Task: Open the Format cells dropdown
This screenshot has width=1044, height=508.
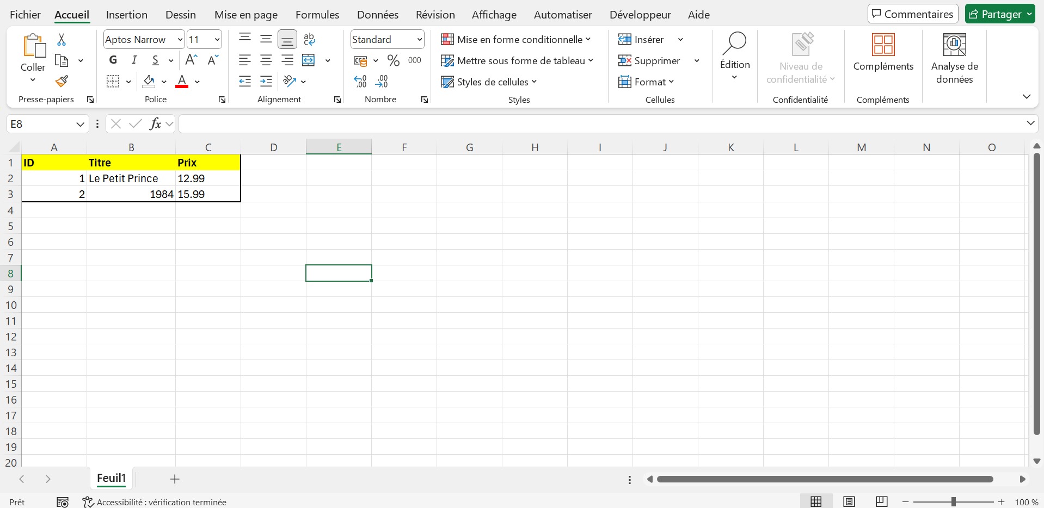Action: pos(646,82)
